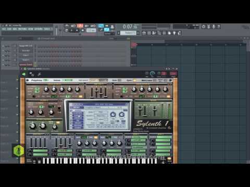This screenshot has height=187, width=250.
Task: Toggle the metronome icon in recording panel
Action: coord(67,26)
